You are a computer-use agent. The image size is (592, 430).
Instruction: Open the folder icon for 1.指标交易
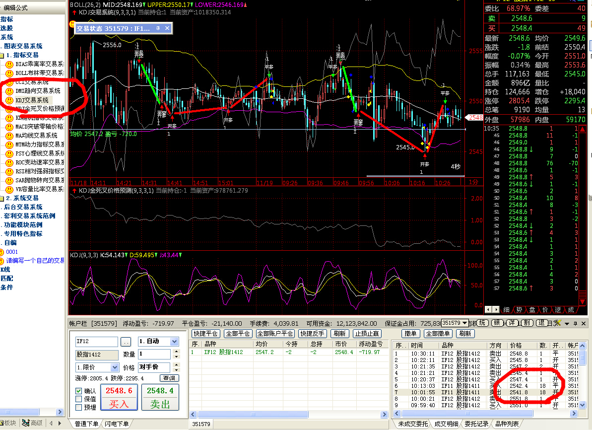2,55
